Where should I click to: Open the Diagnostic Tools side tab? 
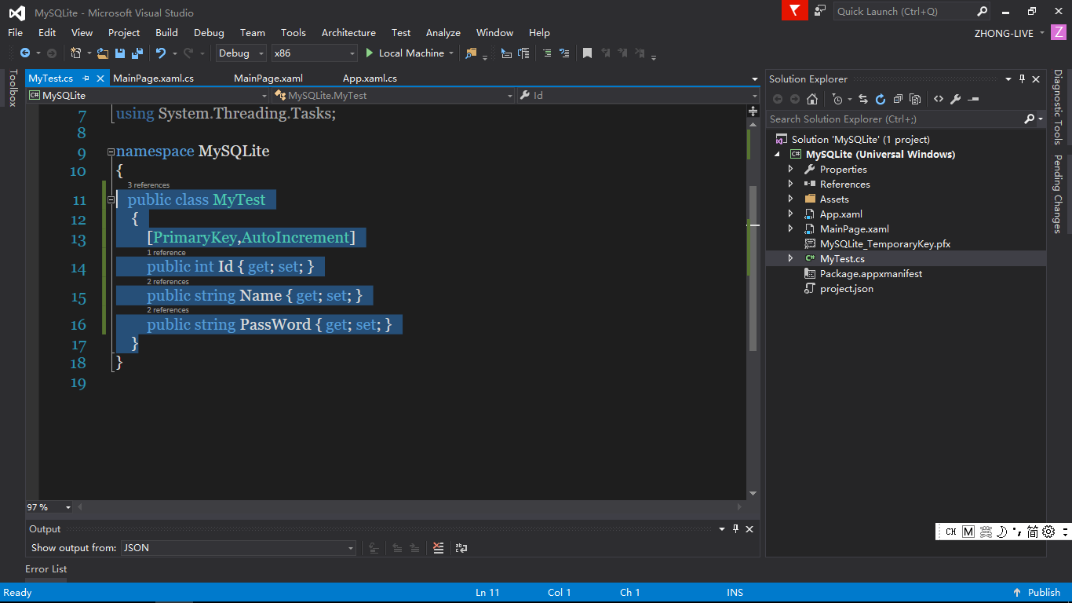(1058, 108)
